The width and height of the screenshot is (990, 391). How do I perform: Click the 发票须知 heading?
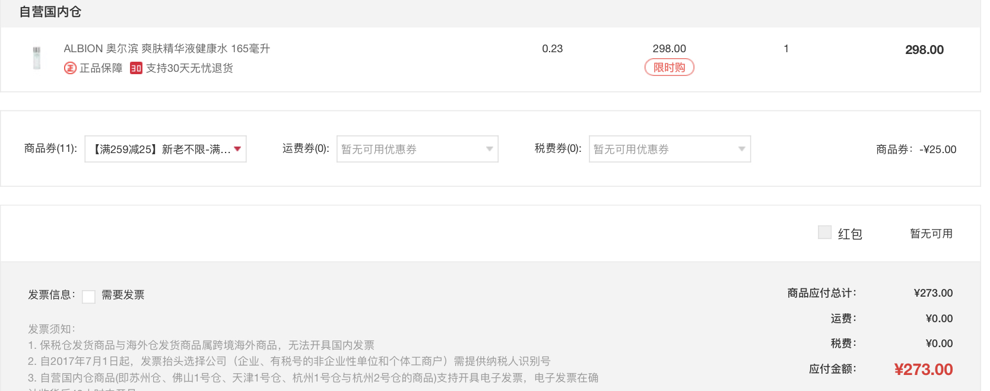[x=52, y=329]
